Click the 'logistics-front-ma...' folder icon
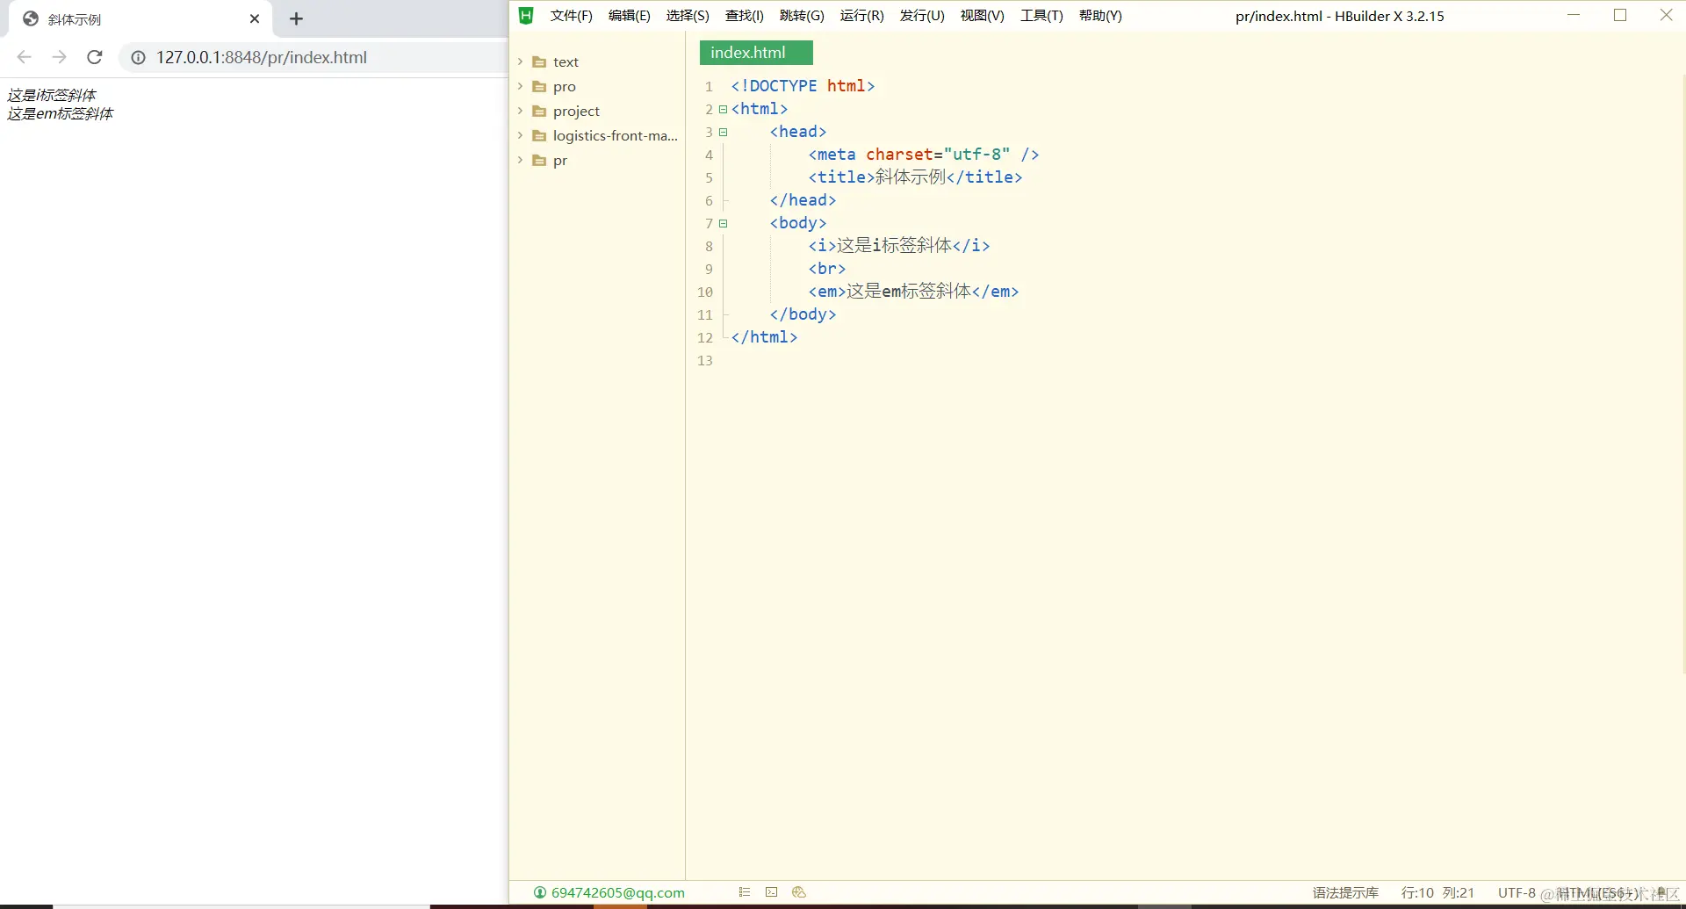 coord(539,136)
